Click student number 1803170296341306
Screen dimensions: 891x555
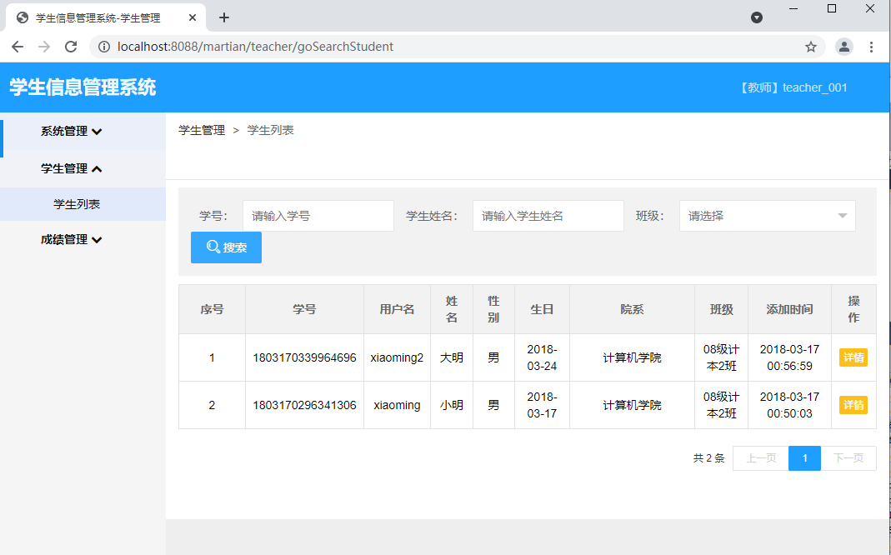click(x=304, y=405)
